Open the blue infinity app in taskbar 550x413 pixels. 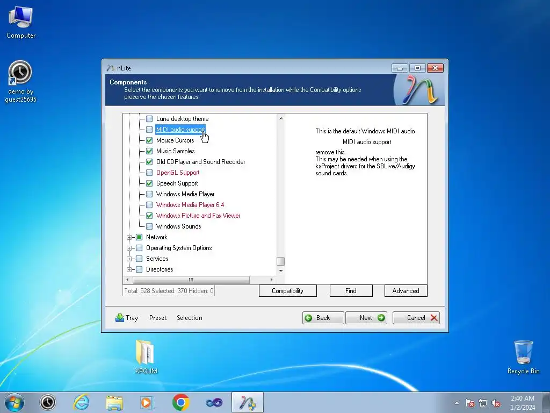[214, 402]
